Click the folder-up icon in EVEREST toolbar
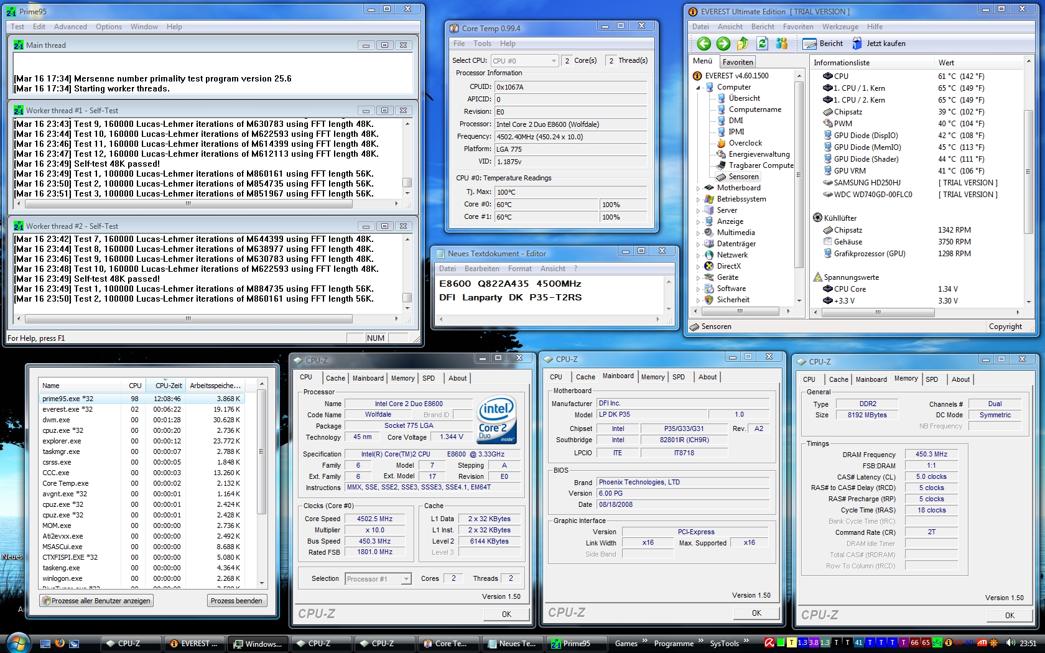 click(743, 44)
